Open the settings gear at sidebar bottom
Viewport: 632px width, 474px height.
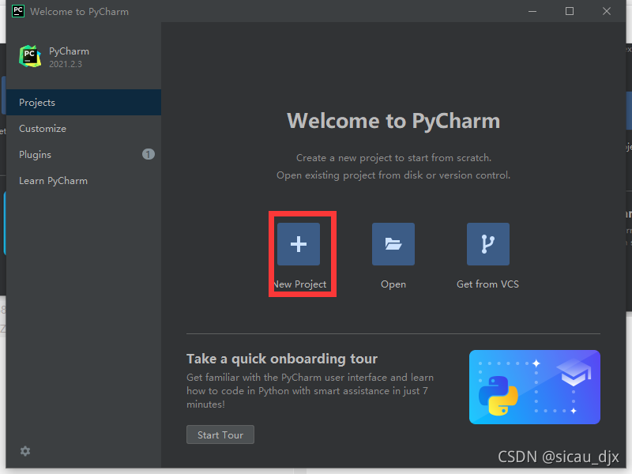coord(25,451)
